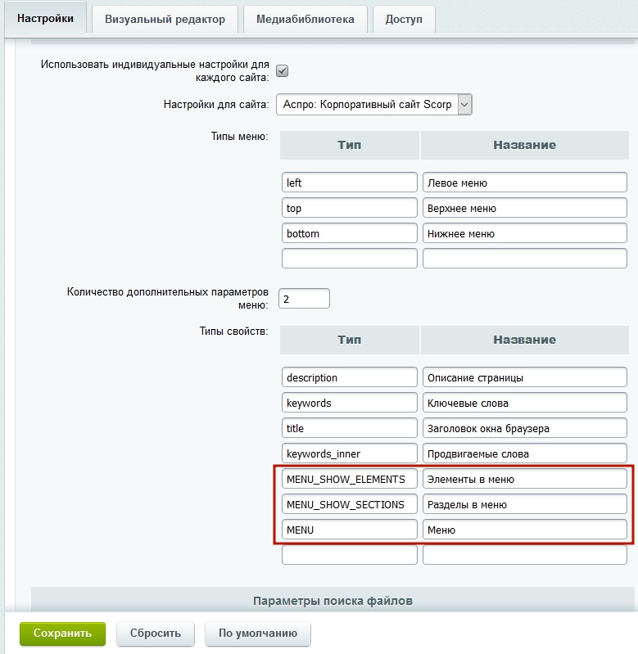Click the Заголовок окна браузера name field

point(524,428)
